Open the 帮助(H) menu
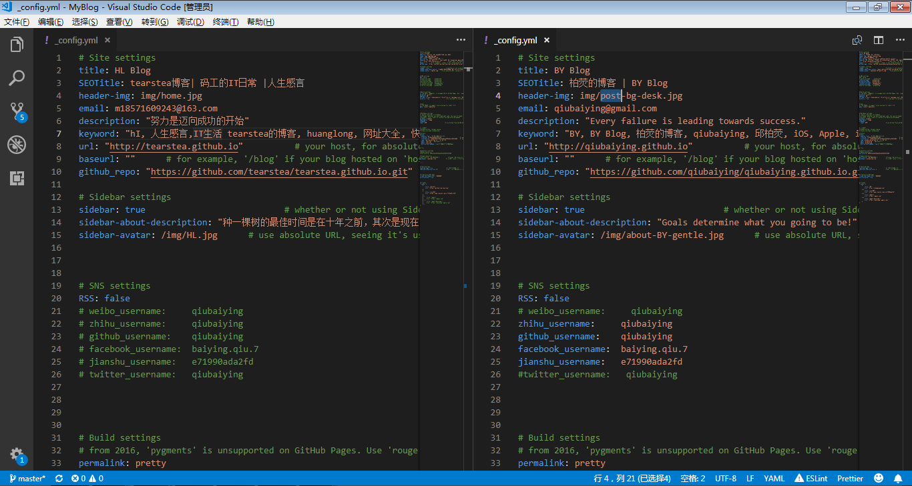912x486 pixels. point(260,22)
